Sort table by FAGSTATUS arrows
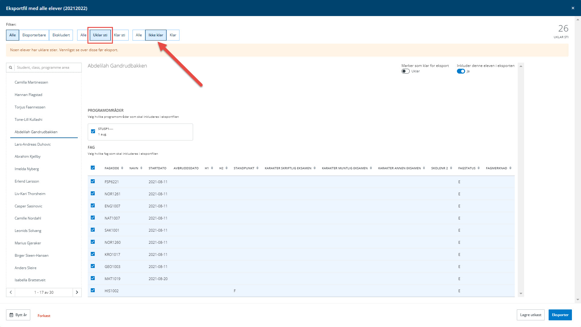This screenshot has width=581, height=327. click(479, 168)
